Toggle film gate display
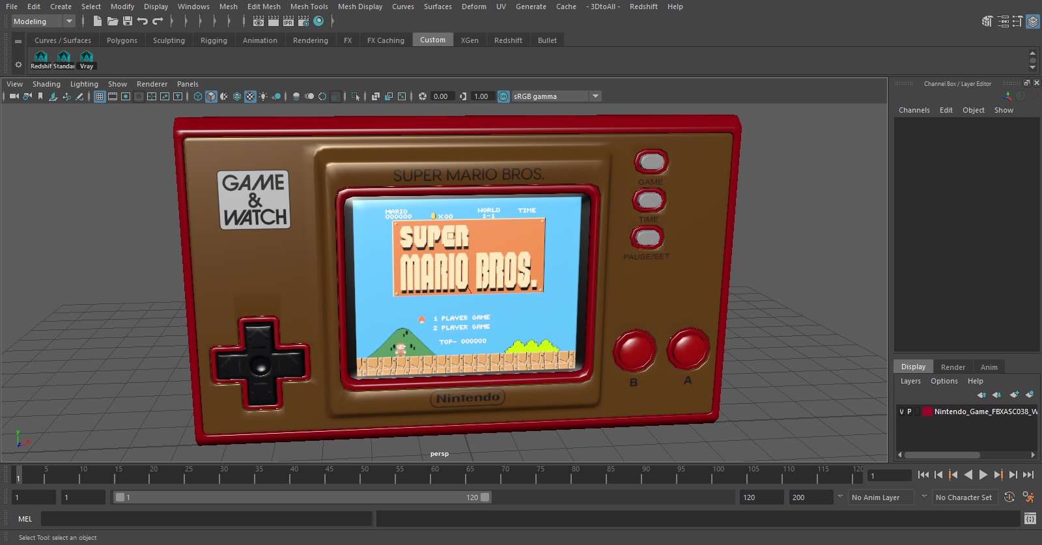1042x545 pixels. 113,96
